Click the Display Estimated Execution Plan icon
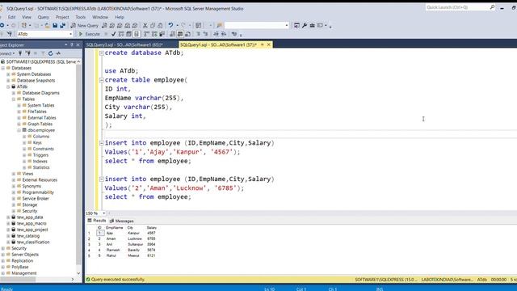Viewport: 517px width, 291px height. [x=121, y=34]
